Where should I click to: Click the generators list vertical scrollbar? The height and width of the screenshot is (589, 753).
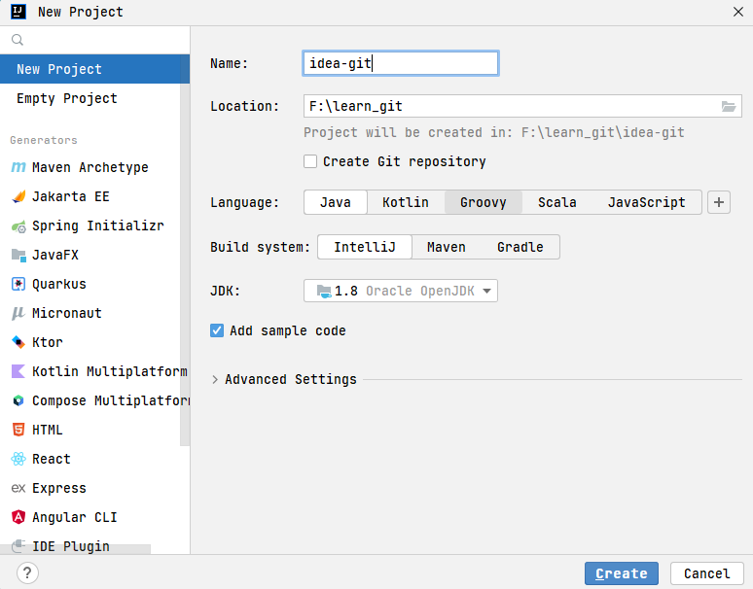click(185, 250)
